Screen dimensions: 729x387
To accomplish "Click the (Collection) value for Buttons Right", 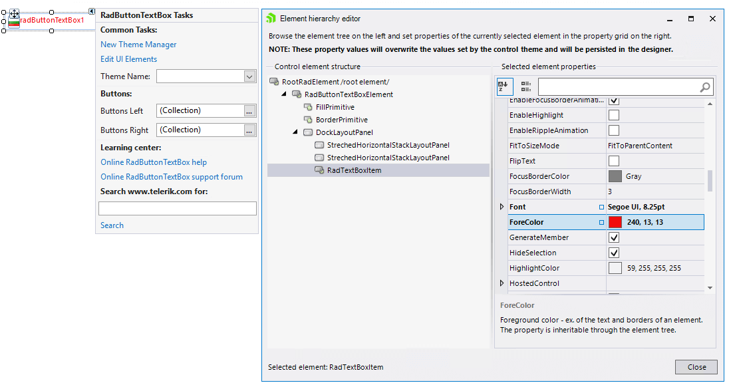I will click(x=180, y=130).
